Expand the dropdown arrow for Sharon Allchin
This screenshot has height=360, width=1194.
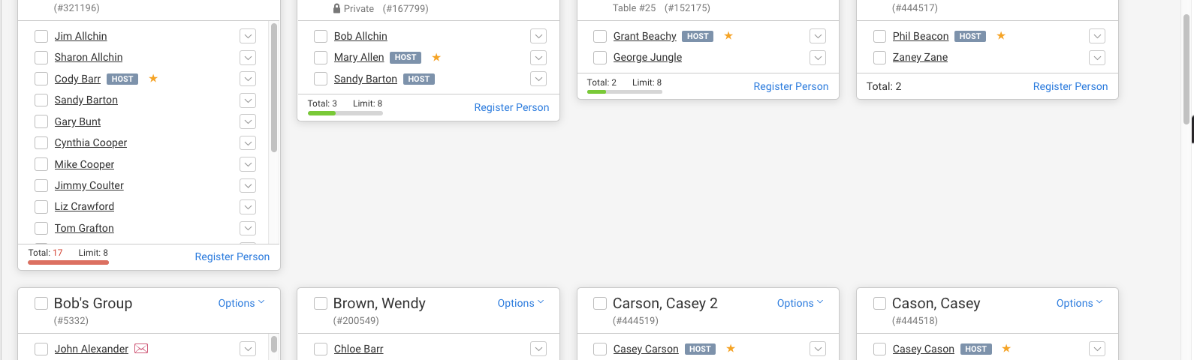click(248, 58)
